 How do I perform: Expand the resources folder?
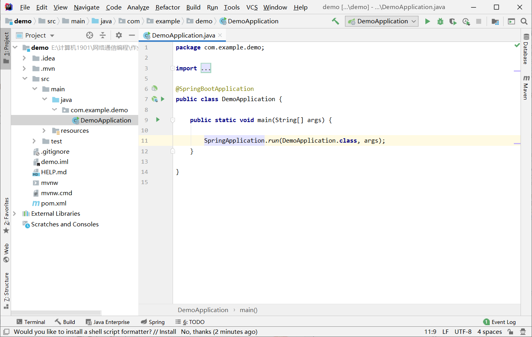[44, 130]
